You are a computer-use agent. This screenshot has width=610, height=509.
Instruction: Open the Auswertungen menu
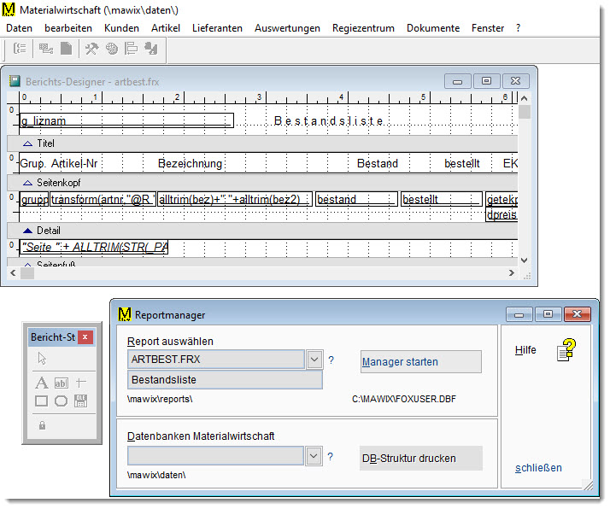pos(287,28)
